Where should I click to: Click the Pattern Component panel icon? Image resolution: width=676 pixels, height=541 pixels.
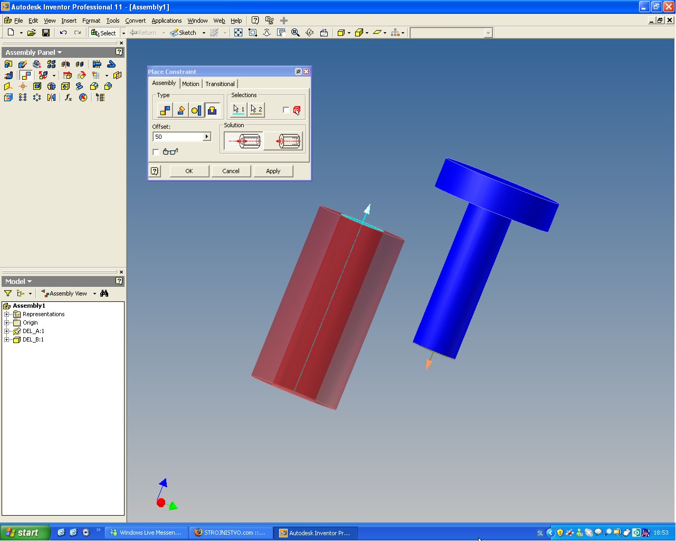click(51, 64)
